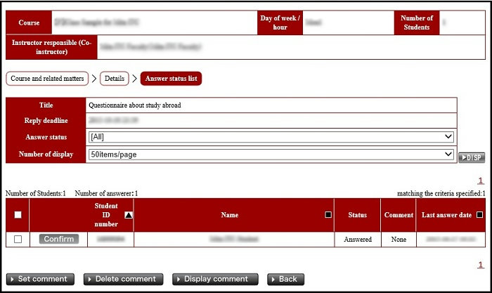492x293 pixels.
Task: Click the Delete comment button
Action: click(x=124, y=279)
